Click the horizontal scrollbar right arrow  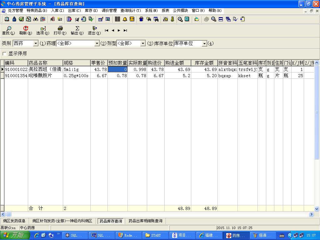point(312,214)
